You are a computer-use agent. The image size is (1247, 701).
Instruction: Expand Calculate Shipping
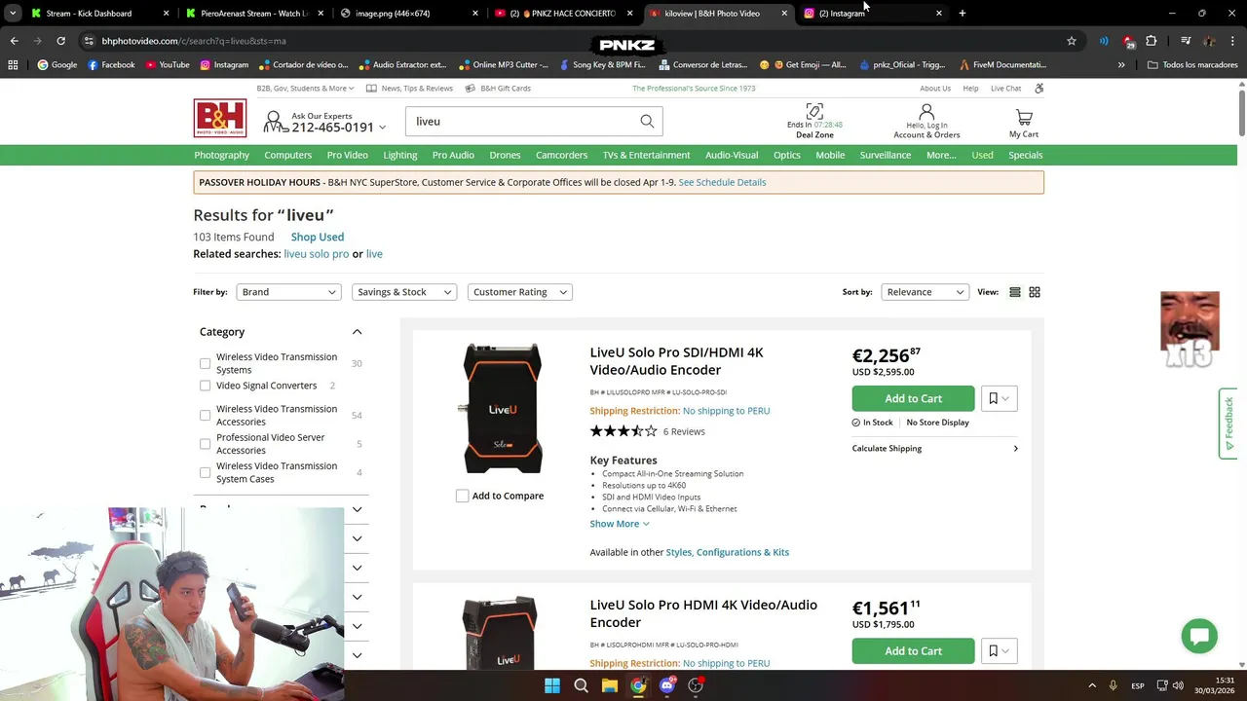pyautogui.click(x=935, y=449)
